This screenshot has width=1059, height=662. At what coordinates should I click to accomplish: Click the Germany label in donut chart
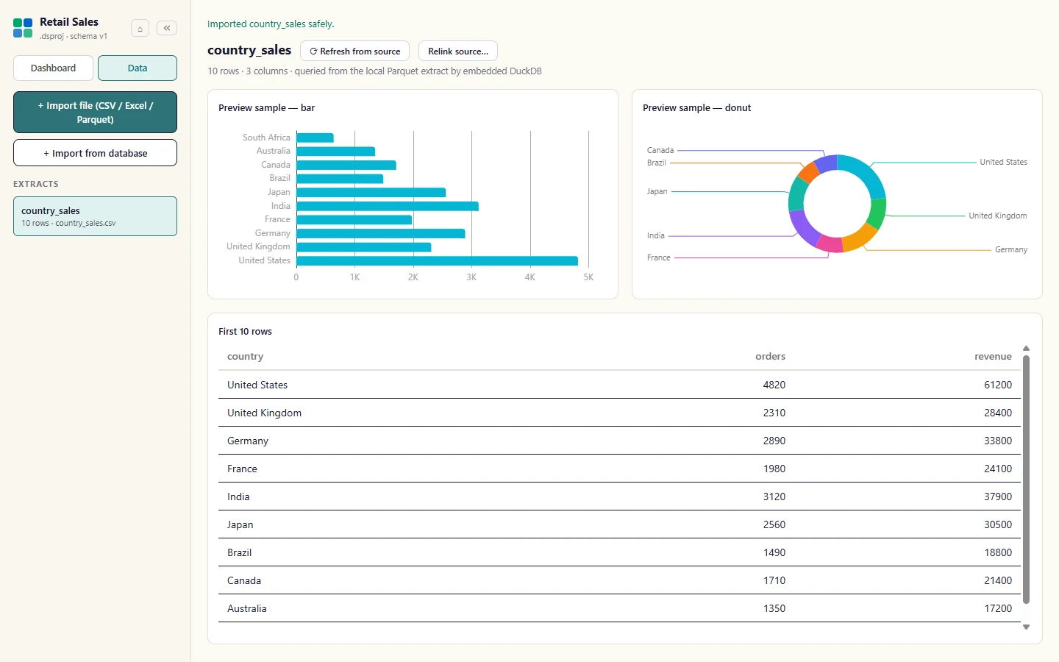coord(1010,249)
